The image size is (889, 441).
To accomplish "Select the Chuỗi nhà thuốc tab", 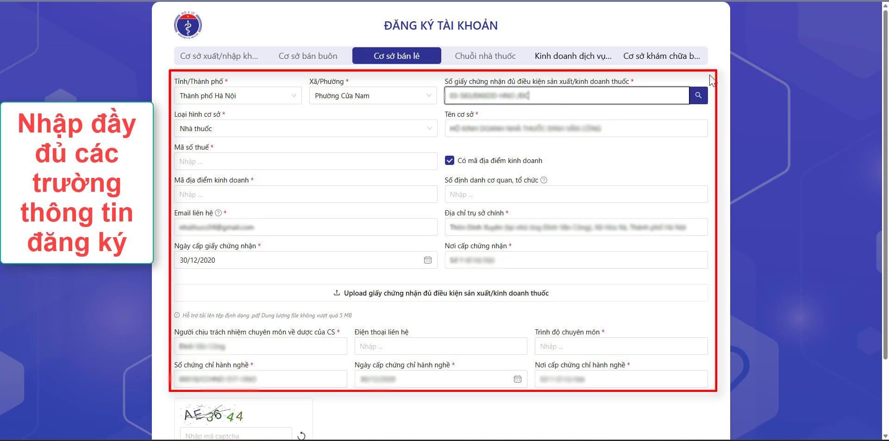I will 485,56.
